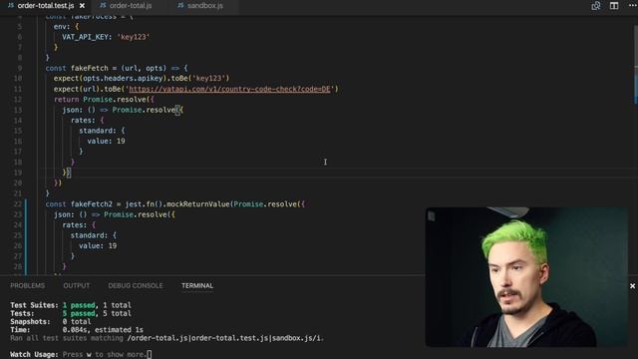This screenshot has width=638, height=359.
Task: Click the webcam video overlay
Action: point(526,277)
